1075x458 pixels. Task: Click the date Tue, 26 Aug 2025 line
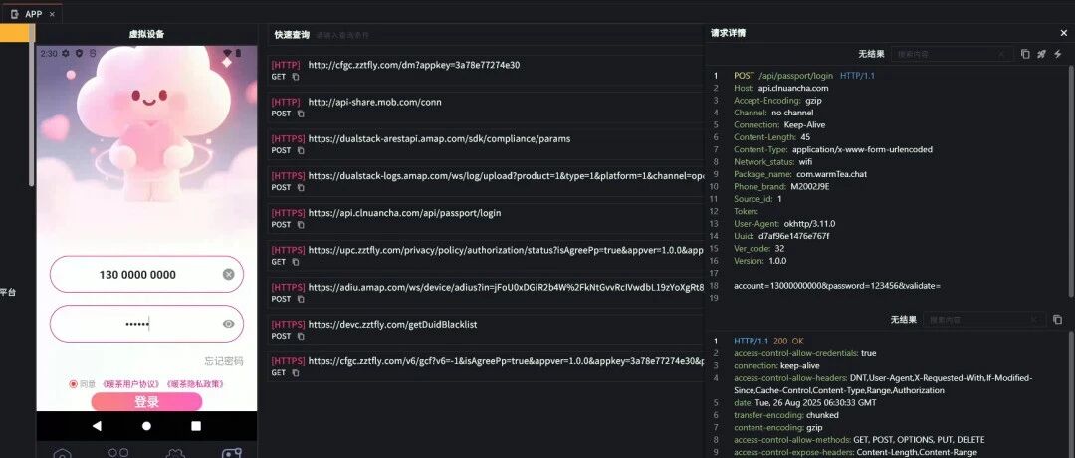coord(805,402)
